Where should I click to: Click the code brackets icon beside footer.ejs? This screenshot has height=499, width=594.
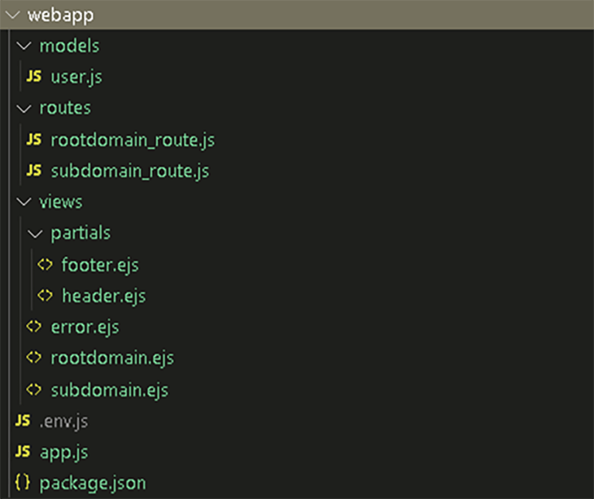[45, 264]
